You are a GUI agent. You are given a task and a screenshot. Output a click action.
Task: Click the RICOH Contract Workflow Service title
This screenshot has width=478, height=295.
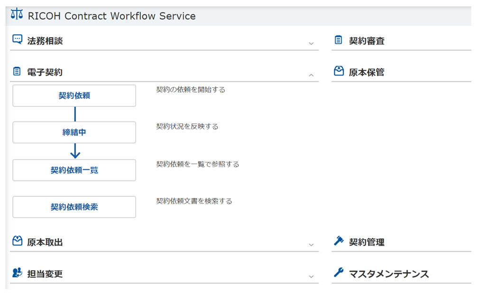[x=111, y=16]
